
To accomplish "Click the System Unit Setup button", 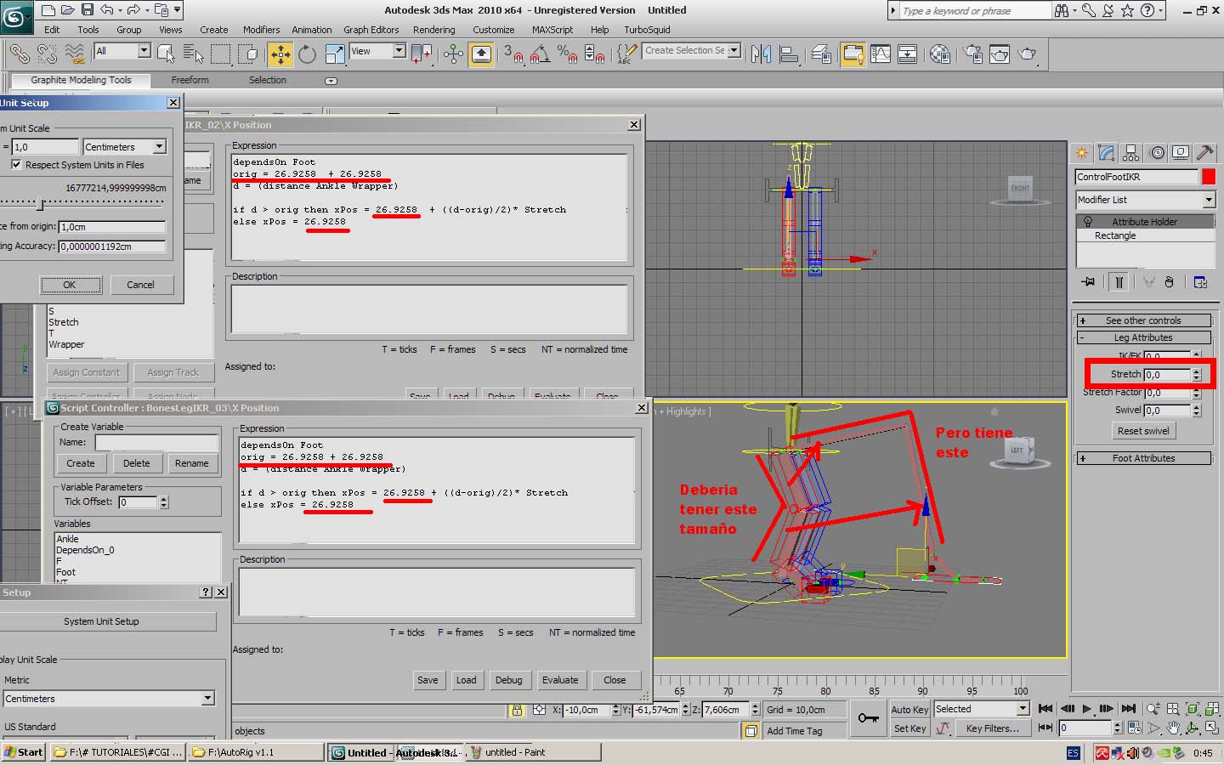I will point(101,621).
